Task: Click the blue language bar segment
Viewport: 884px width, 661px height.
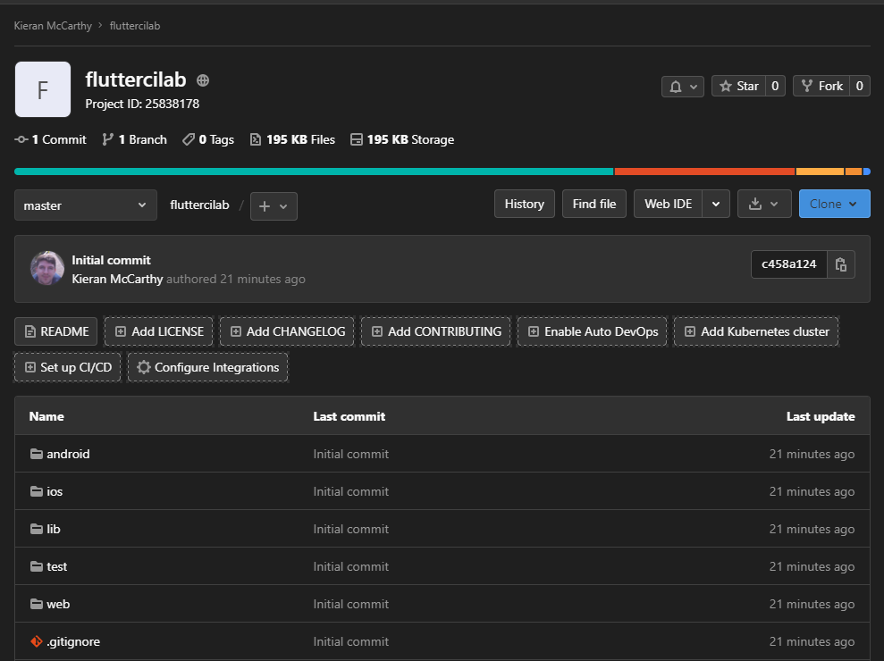Action: pos(867,172)
